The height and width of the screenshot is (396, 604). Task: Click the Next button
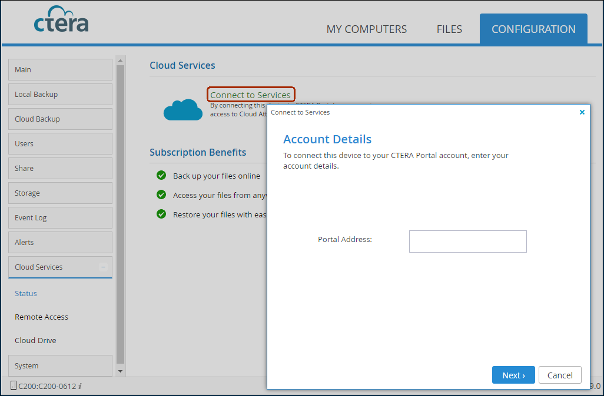click(513, 375)
